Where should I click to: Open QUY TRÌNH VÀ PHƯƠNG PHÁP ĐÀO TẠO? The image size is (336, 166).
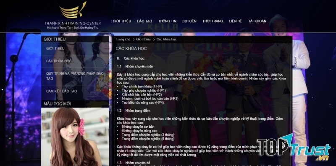[x=75, y=76]
